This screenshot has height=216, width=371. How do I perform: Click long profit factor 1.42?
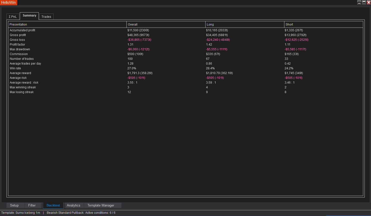click(209, 45)
